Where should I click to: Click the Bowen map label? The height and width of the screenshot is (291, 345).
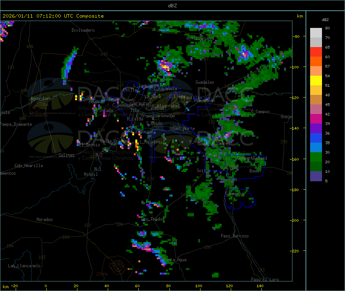coord(255,171)
